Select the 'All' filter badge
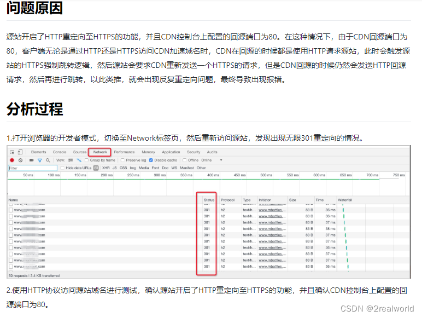 point(96,168)
